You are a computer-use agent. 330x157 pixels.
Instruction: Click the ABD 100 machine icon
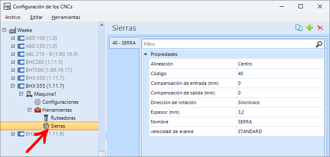tap(21, 38)
